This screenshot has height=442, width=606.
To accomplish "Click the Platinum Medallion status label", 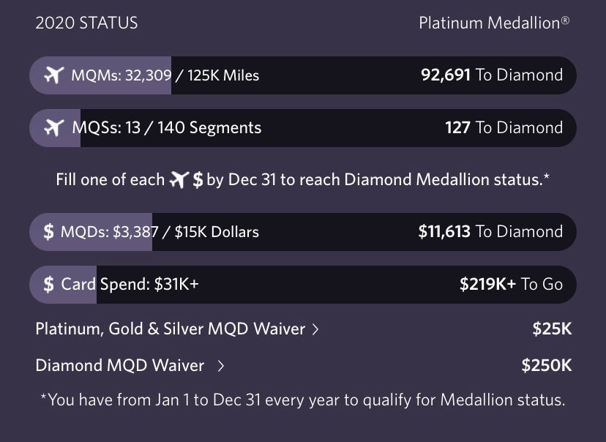I will coord(494,23).
